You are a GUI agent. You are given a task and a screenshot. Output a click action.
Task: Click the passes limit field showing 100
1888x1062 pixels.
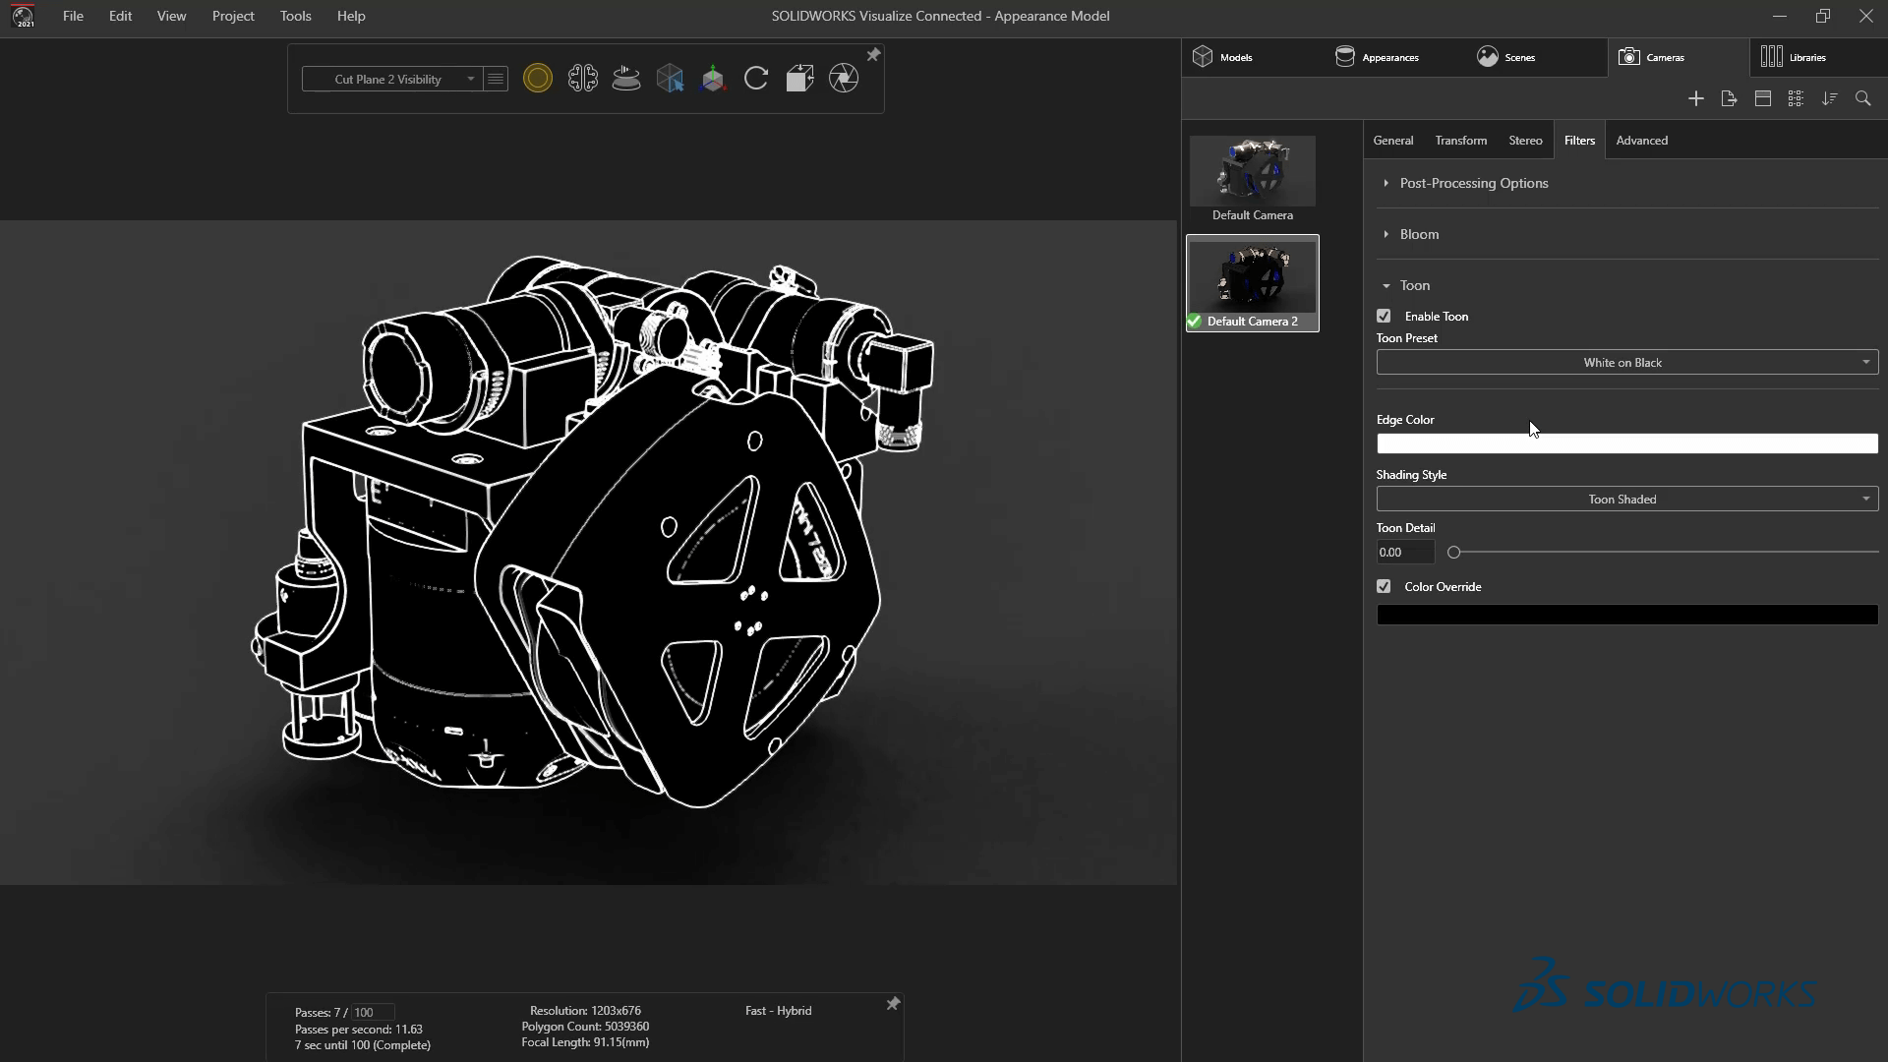tap(373, 1012)
